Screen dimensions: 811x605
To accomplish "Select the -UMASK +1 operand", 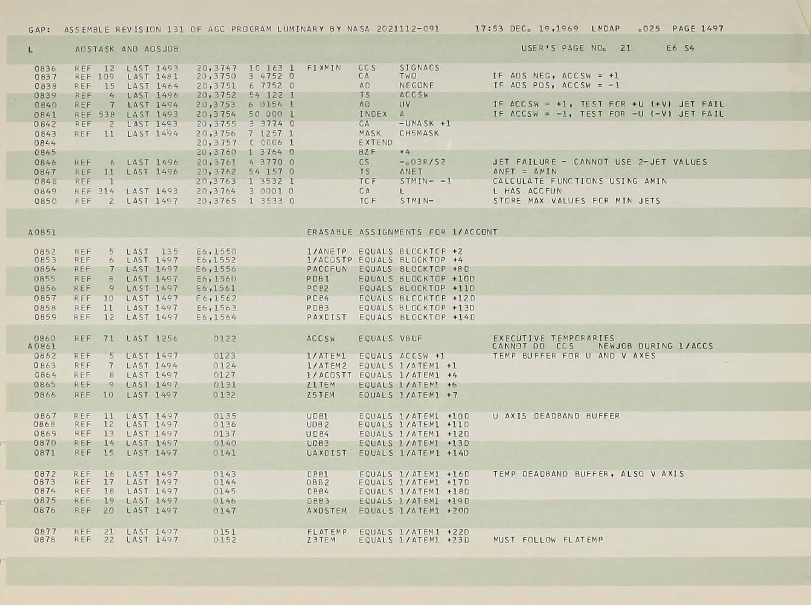I will point(425,123).
